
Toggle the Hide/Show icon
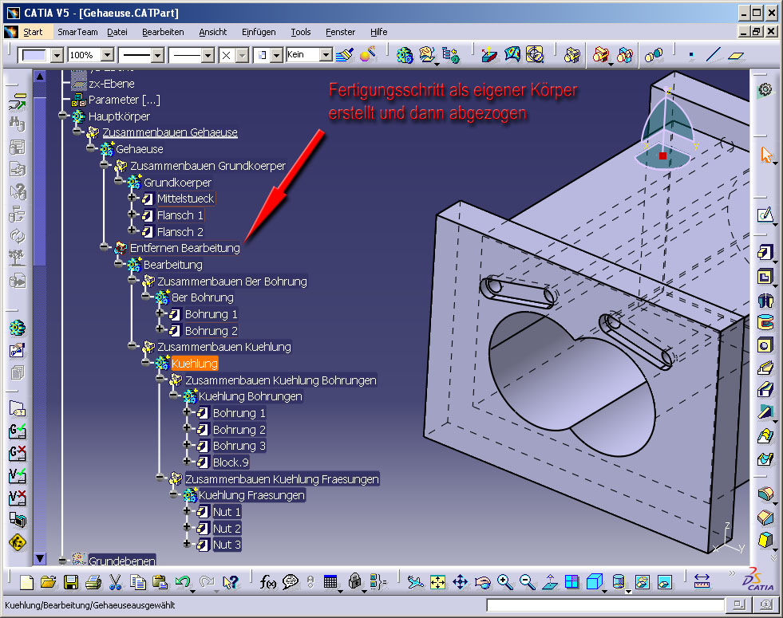[x=643, y=582]
